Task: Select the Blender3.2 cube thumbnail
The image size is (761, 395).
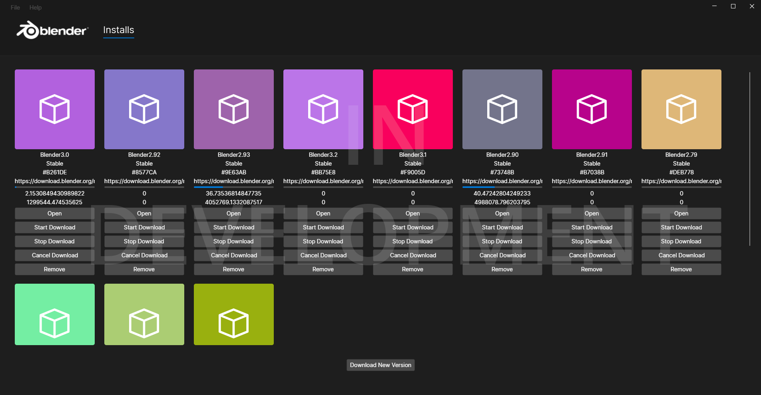Action: (323, 109)
